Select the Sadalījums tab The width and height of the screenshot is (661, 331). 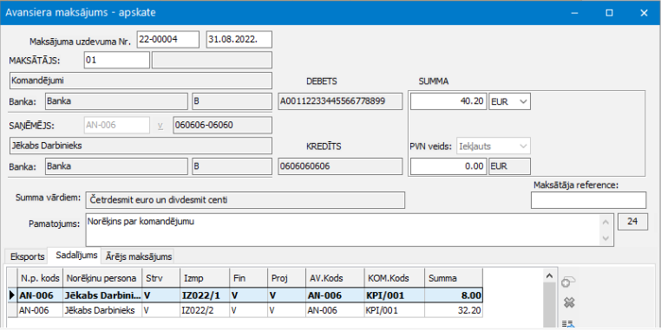coord(76,256)
